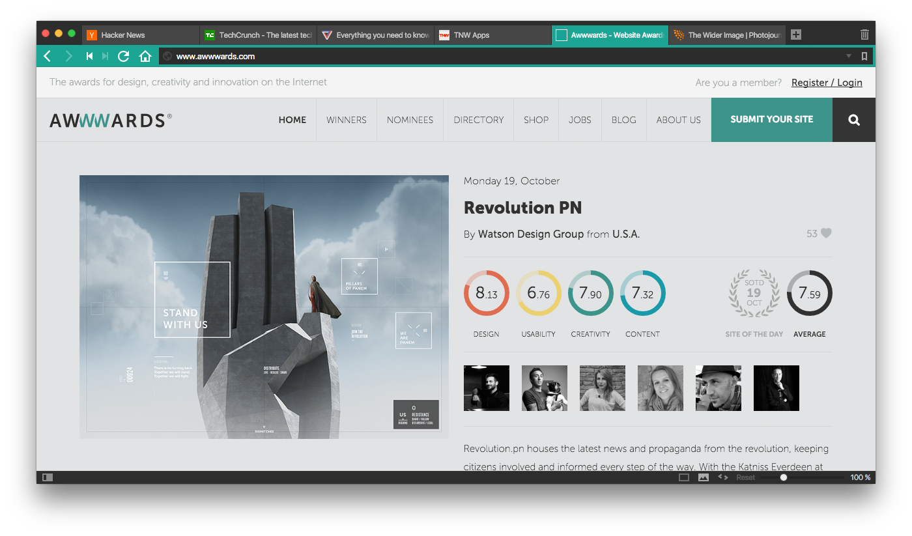Screen dimensions: 912x536
Task: Open the third jury member photo
Action: (603, 388)
